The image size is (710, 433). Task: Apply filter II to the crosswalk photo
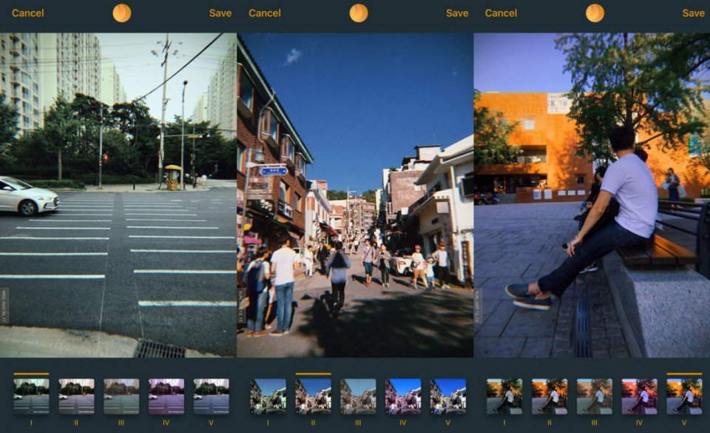76,396
